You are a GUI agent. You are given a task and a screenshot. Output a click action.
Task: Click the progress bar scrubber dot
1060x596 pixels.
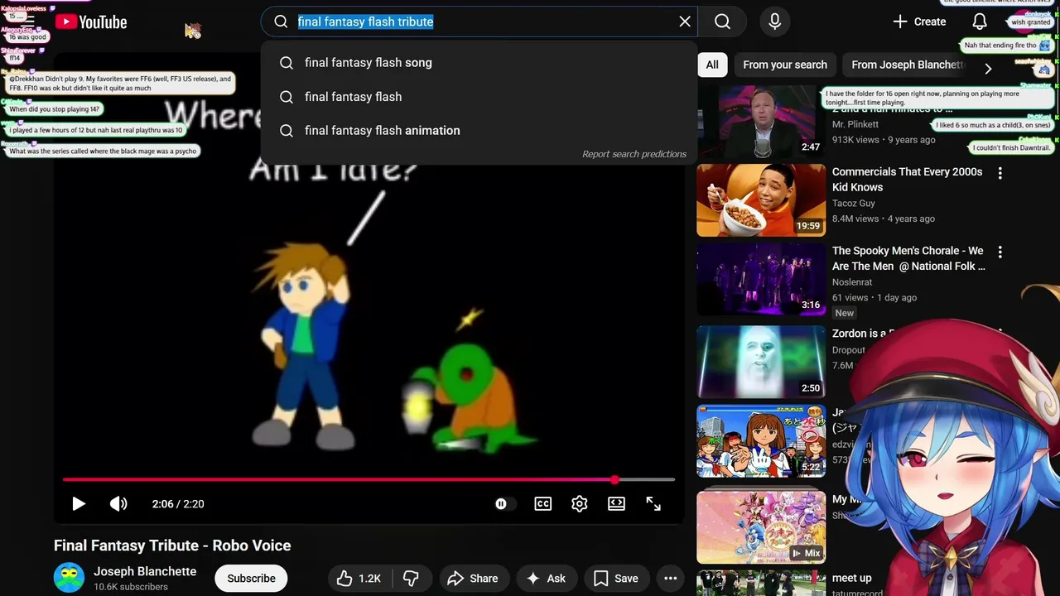click(x=614, y=479)
